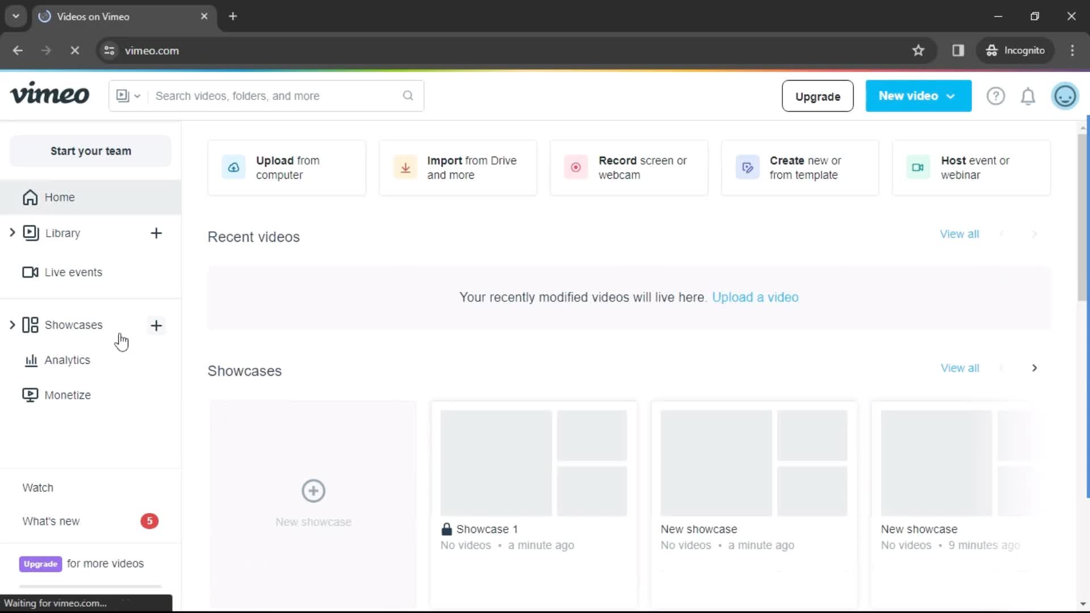Select the Watch menu item
This screenshot has width=1090, height=613.
click(x=37, y=487)
